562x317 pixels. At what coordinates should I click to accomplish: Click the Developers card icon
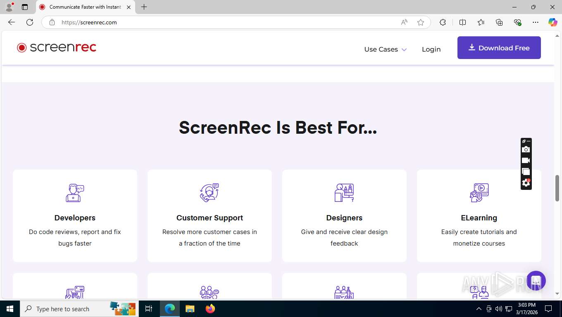pos(75,193)
